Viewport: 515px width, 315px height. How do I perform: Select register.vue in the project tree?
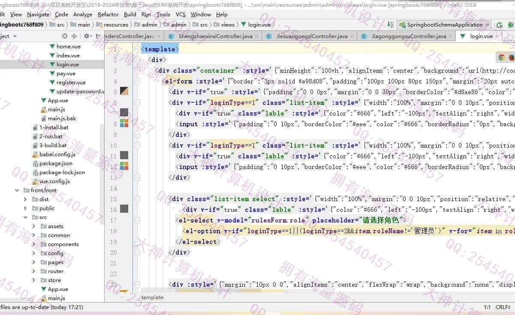tap(71, 83)
